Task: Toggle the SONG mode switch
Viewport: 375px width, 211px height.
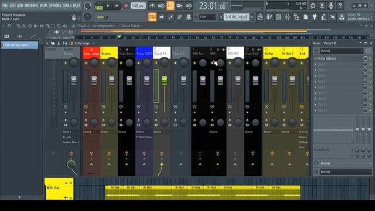Action: (99, 6)
